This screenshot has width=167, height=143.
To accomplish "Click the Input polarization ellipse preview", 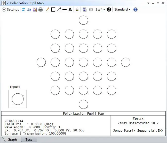I will pyautogui.click(x=18, y=99).
